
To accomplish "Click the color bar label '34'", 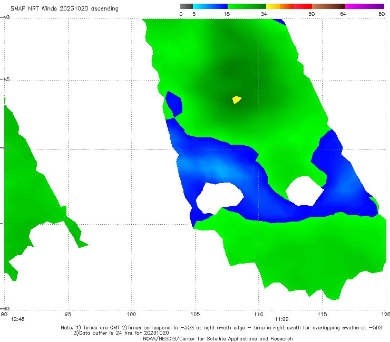I will pos(264,14).
